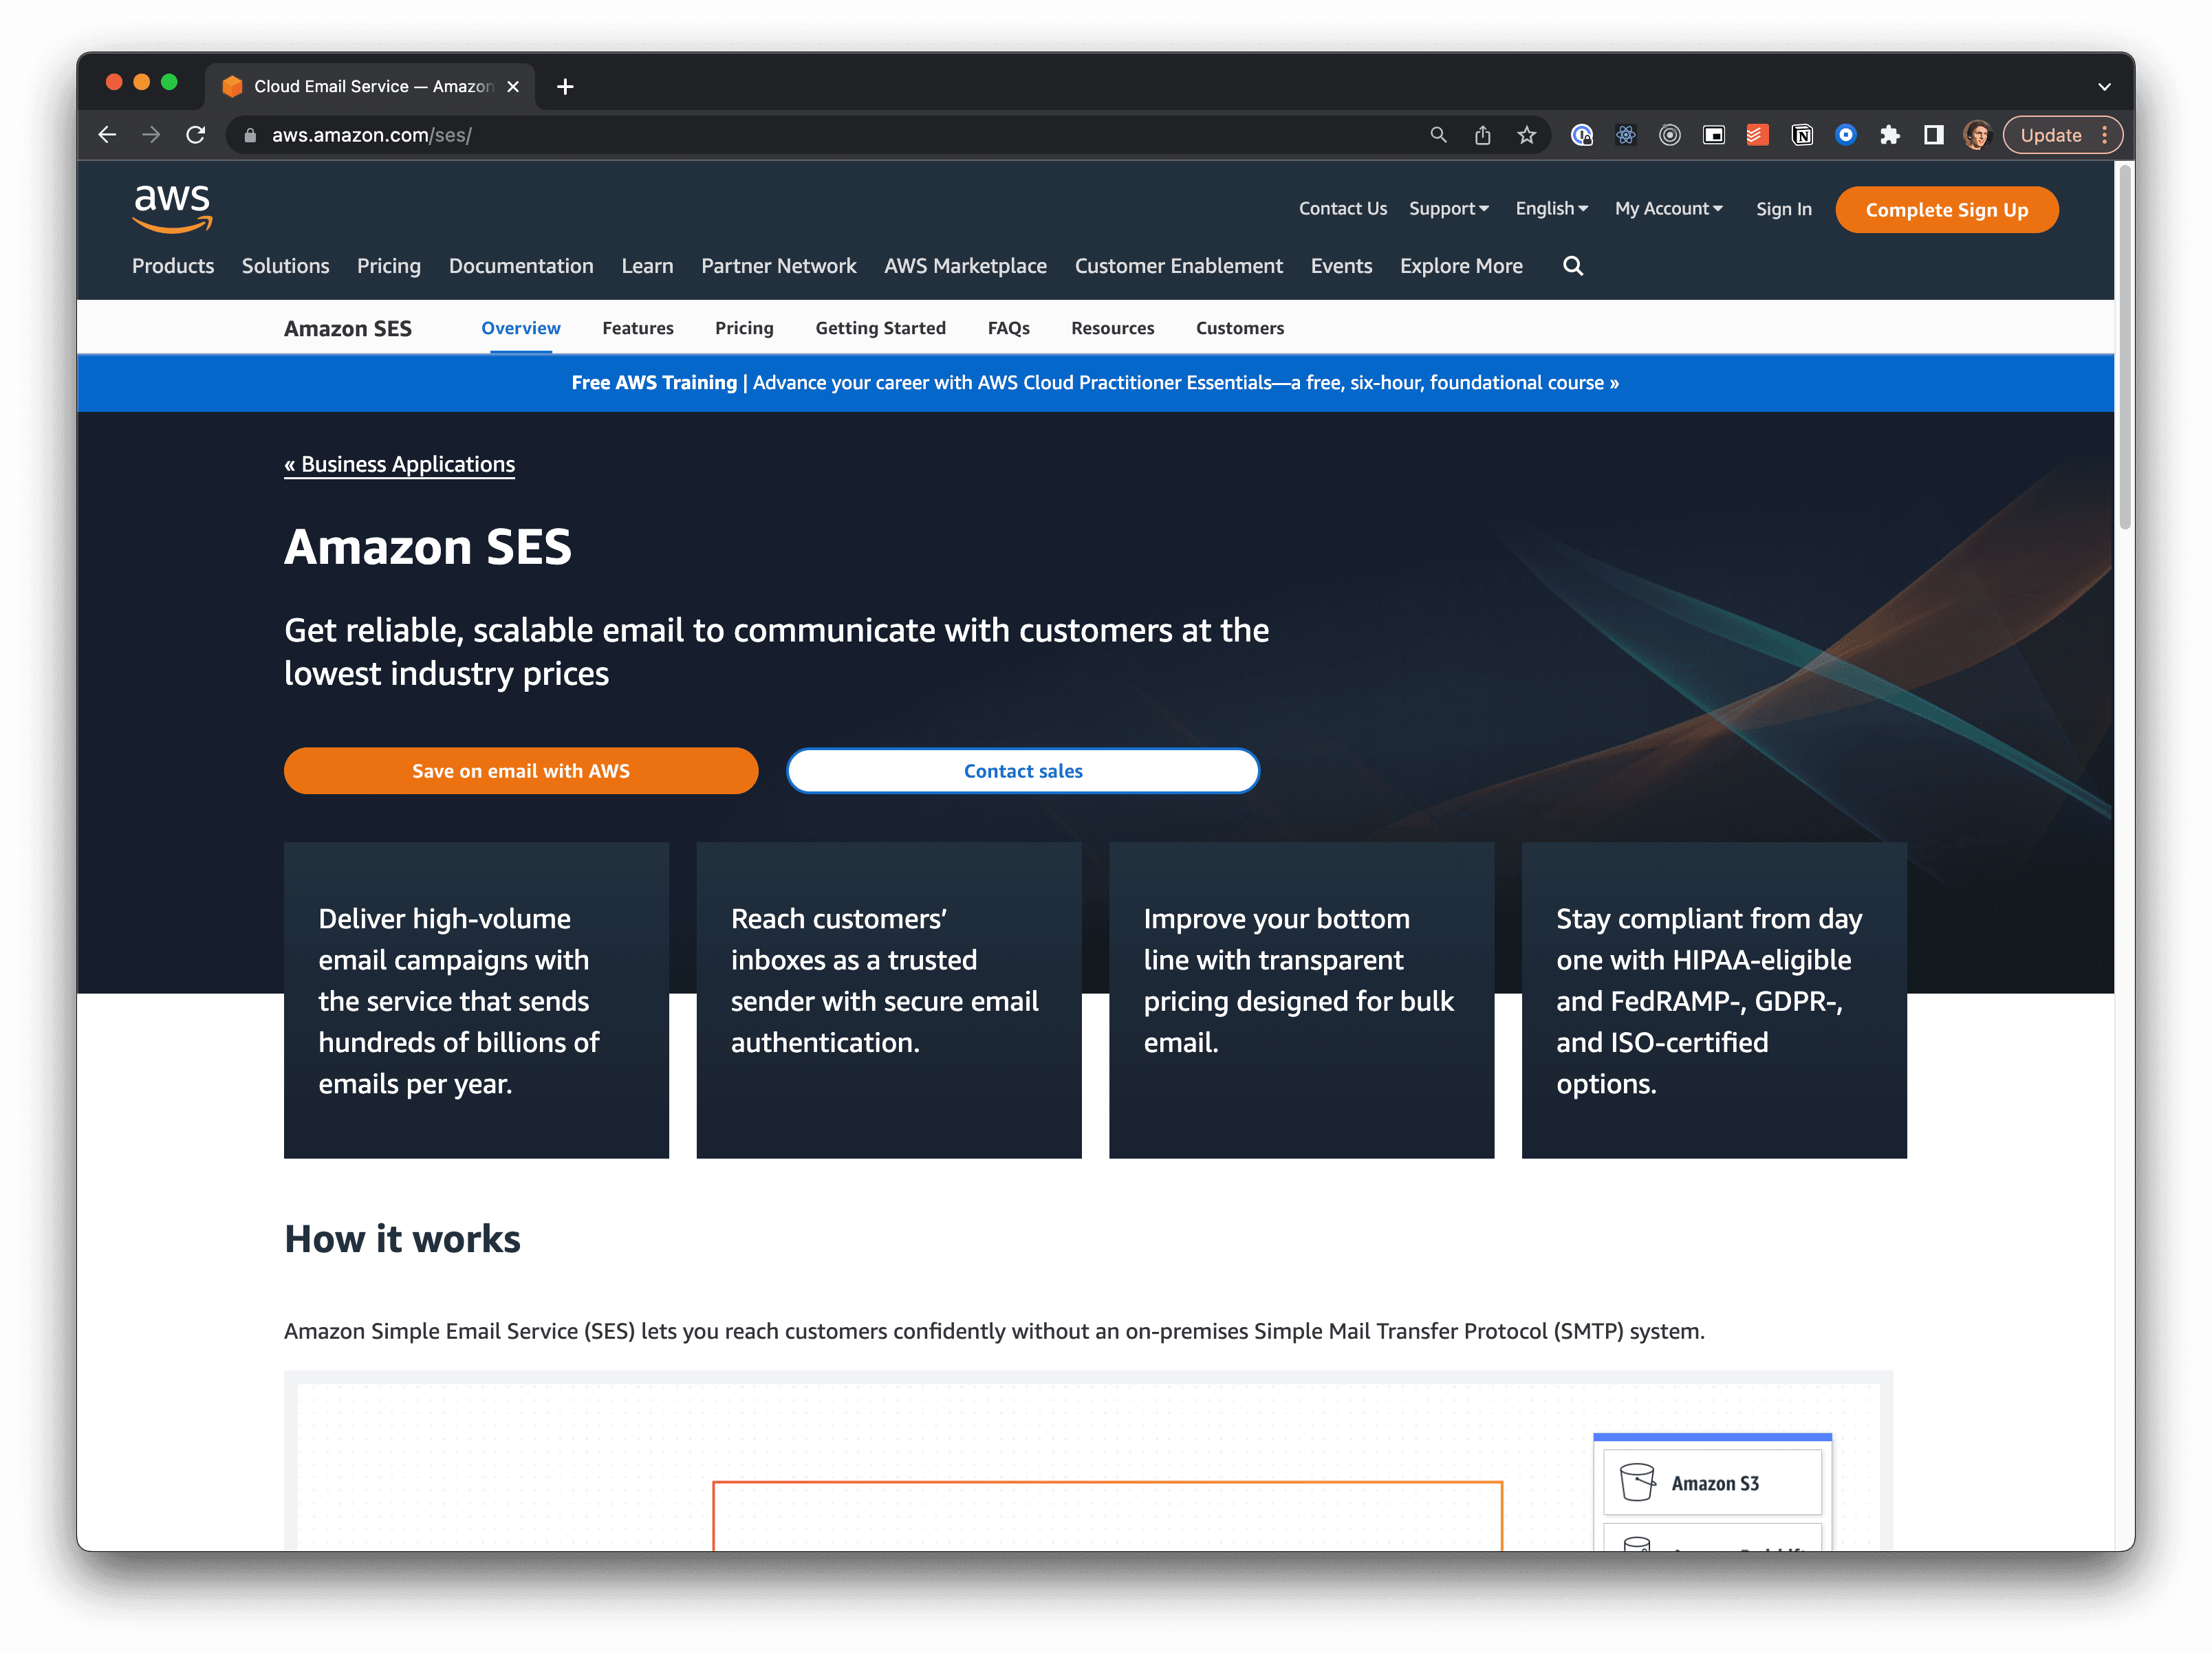
Task: Click the Amazon S3 bucket icon
Action: (1637, 1482)
